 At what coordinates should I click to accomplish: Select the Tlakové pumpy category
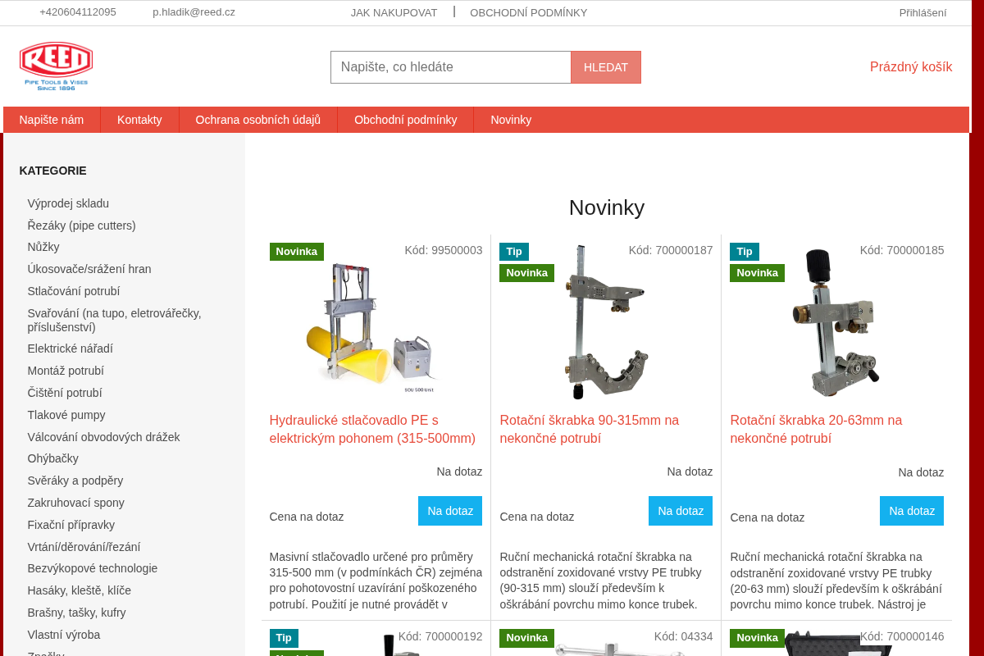click(x=66, y=415)
